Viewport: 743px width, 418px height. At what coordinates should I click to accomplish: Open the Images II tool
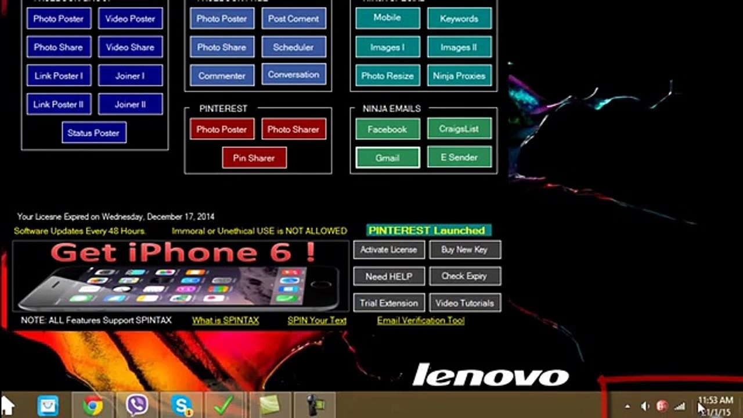[x=459, y=47]
